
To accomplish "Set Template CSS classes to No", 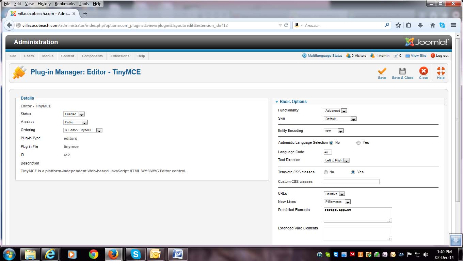I will [326, 172].
